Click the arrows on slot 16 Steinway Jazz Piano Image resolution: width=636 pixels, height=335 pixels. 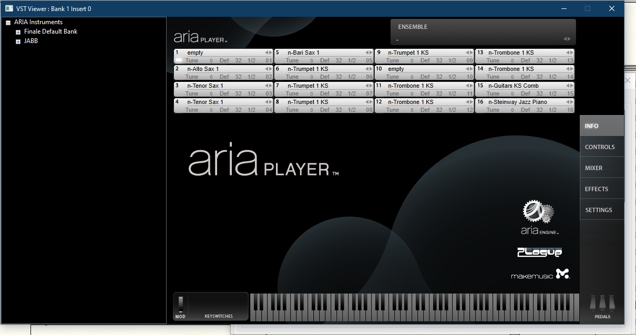pos(570,102)
